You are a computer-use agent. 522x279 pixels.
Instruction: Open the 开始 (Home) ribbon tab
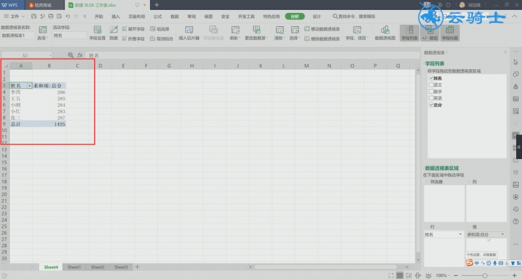tap(99, 16)
